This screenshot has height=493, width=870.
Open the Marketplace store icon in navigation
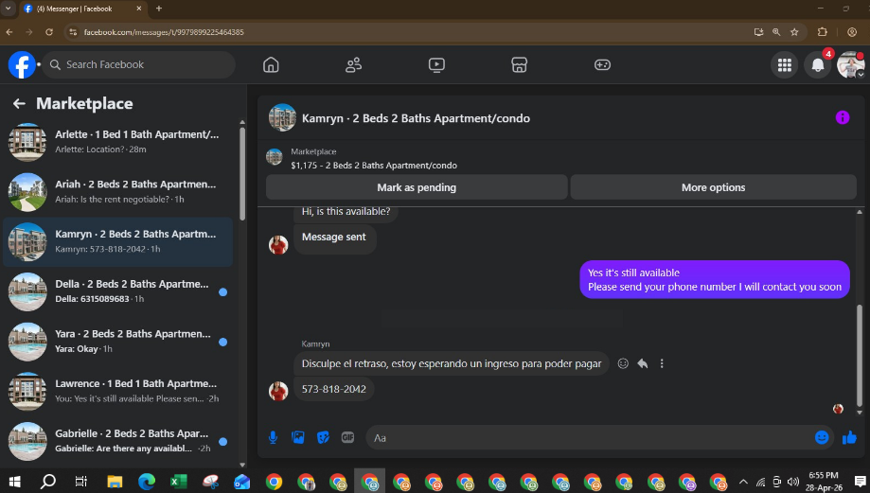519,65
